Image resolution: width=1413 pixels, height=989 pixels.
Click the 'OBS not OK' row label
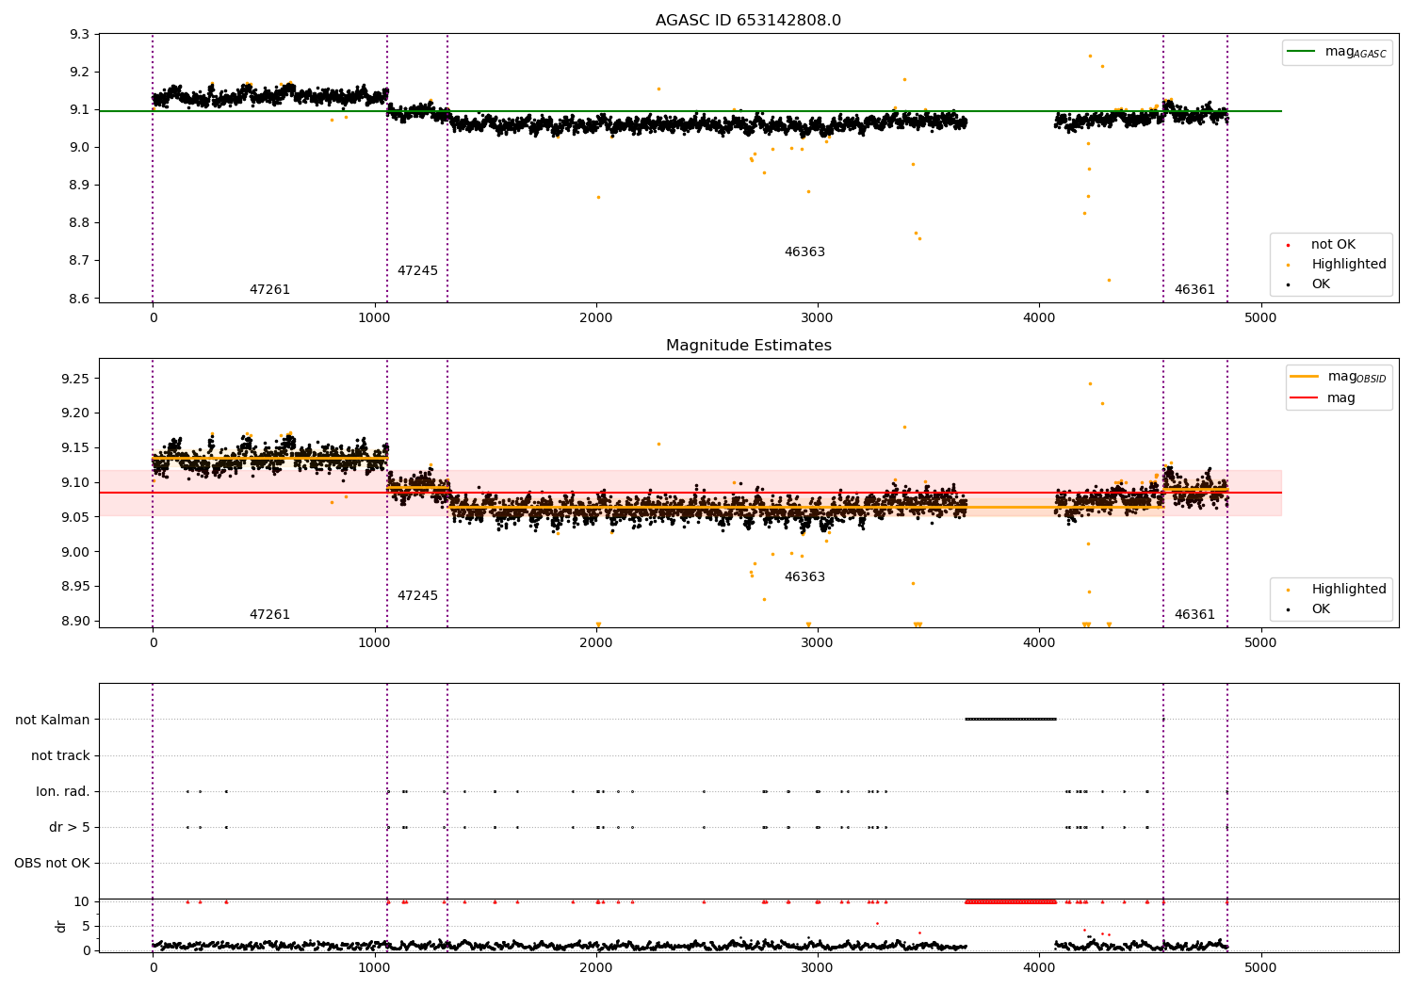pyautogui.click(x=52, y=863)
